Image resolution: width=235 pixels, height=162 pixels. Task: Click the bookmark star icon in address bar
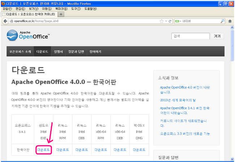pos(162,21)
